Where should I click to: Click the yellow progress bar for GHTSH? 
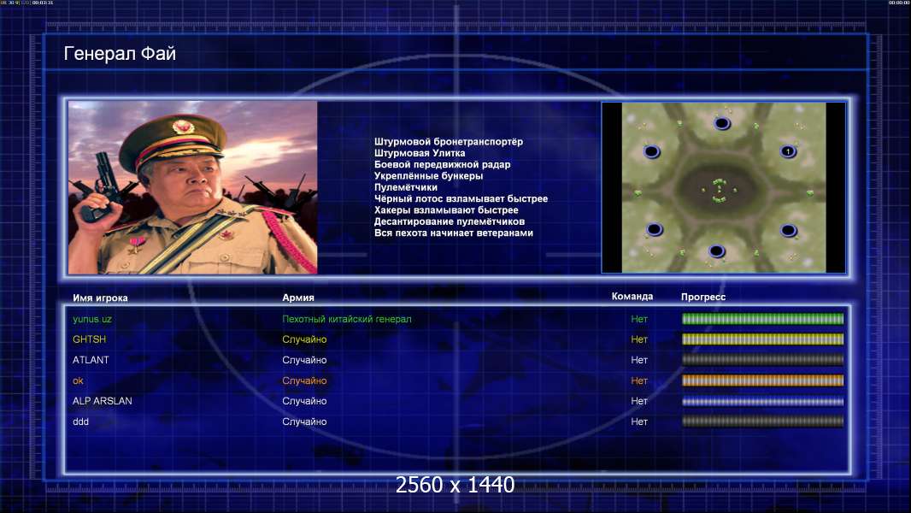[x=762, y=339]
